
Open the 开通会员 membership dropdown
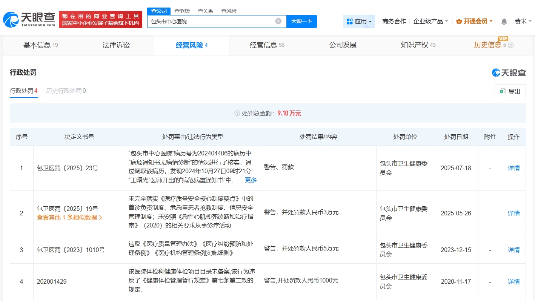click(x=474, y=21)
